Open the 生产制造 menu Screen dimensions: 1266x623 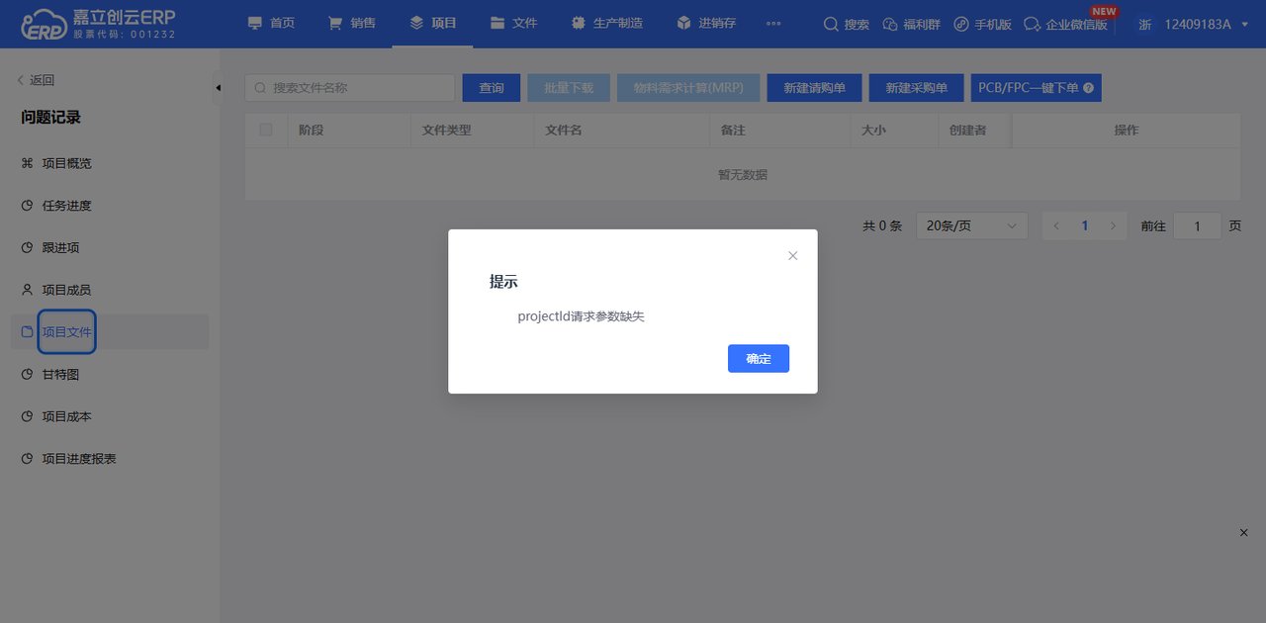[606, 23]
